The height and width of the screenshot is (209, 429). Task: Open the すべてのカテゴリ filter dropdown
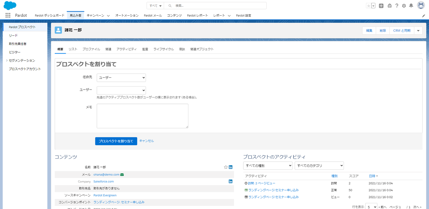(319, 166)
